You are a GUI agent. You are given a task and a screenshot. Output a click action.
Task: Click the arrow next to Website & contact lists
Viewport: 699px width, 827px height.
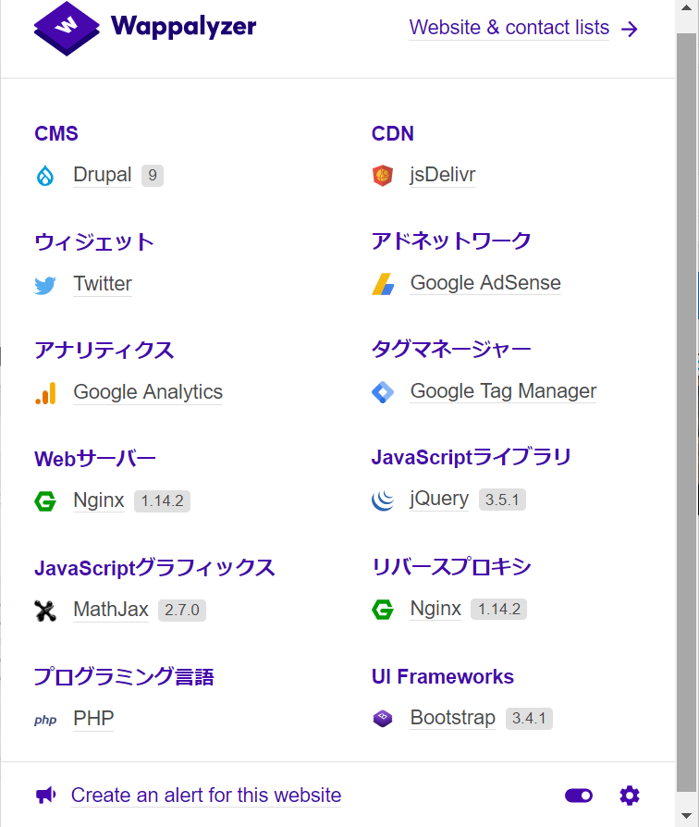pos(630,29)
